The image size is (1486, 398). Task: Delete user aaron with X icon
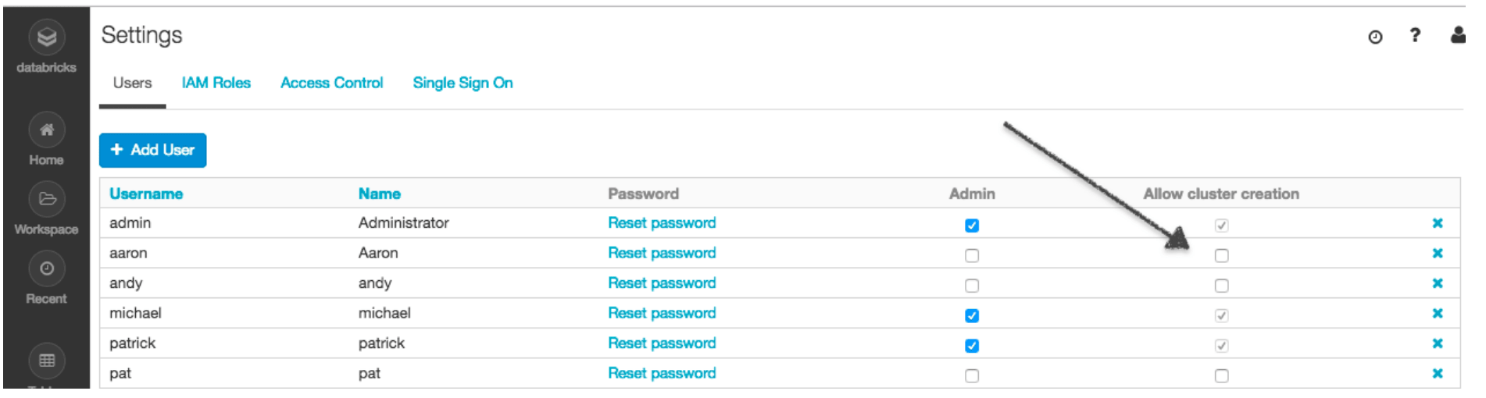tap(1437, 254)
